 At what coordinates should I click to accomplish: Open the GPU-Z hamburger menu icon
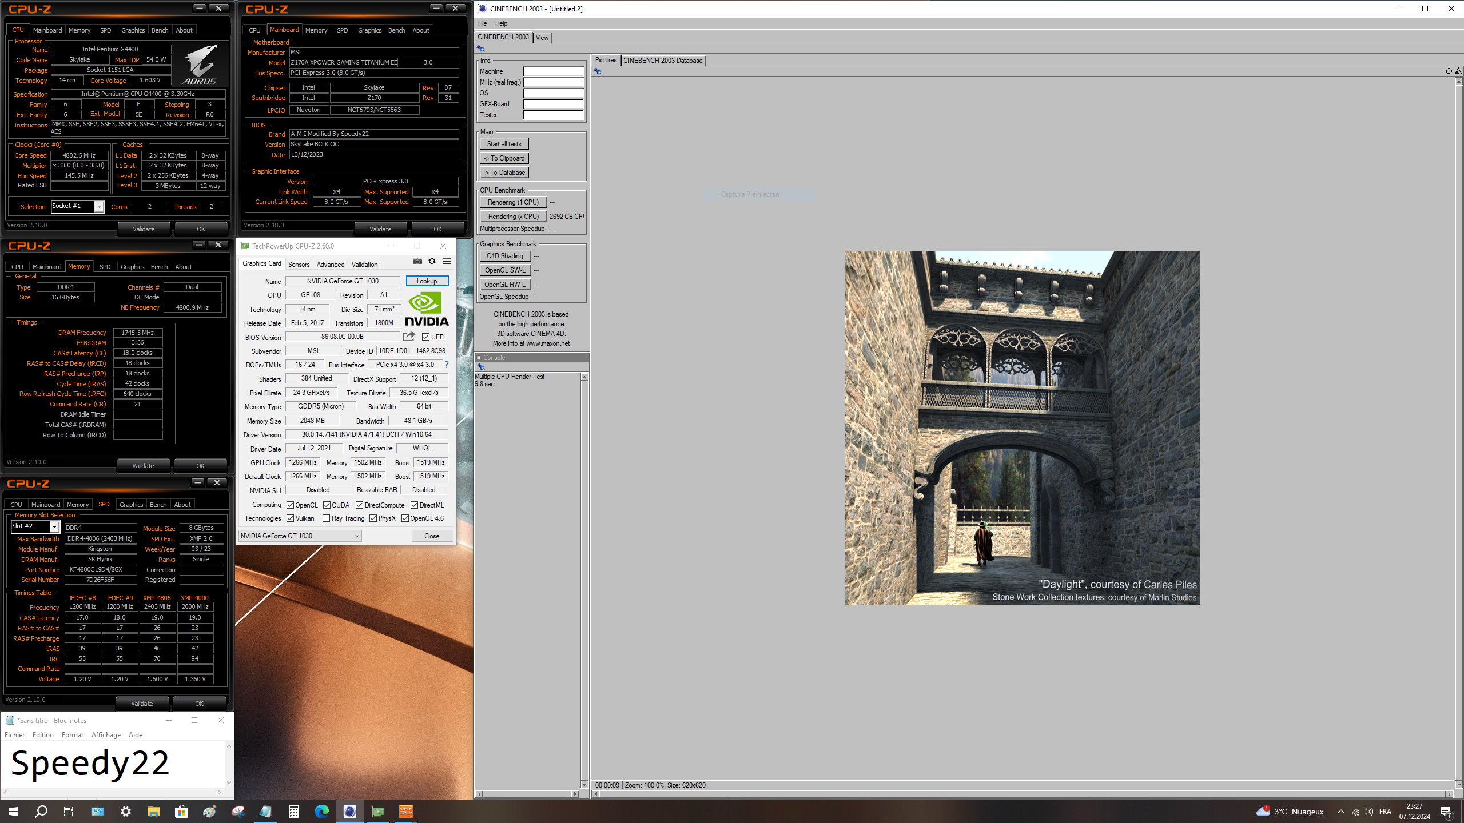(x=447, y=261)
